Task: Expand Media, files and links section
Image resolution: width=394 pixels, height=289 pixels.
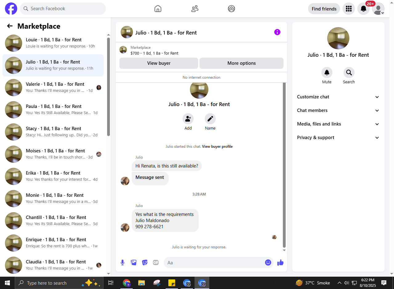Action: (x=338, y=124)
